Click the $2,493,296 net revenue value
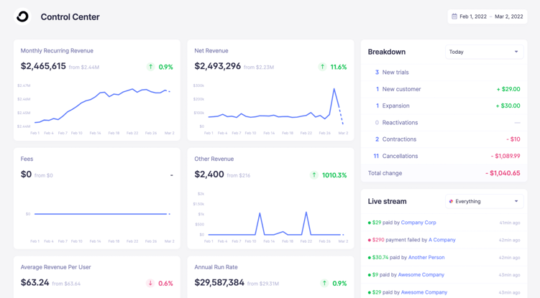The image size is (540, 298). point(217,66)
